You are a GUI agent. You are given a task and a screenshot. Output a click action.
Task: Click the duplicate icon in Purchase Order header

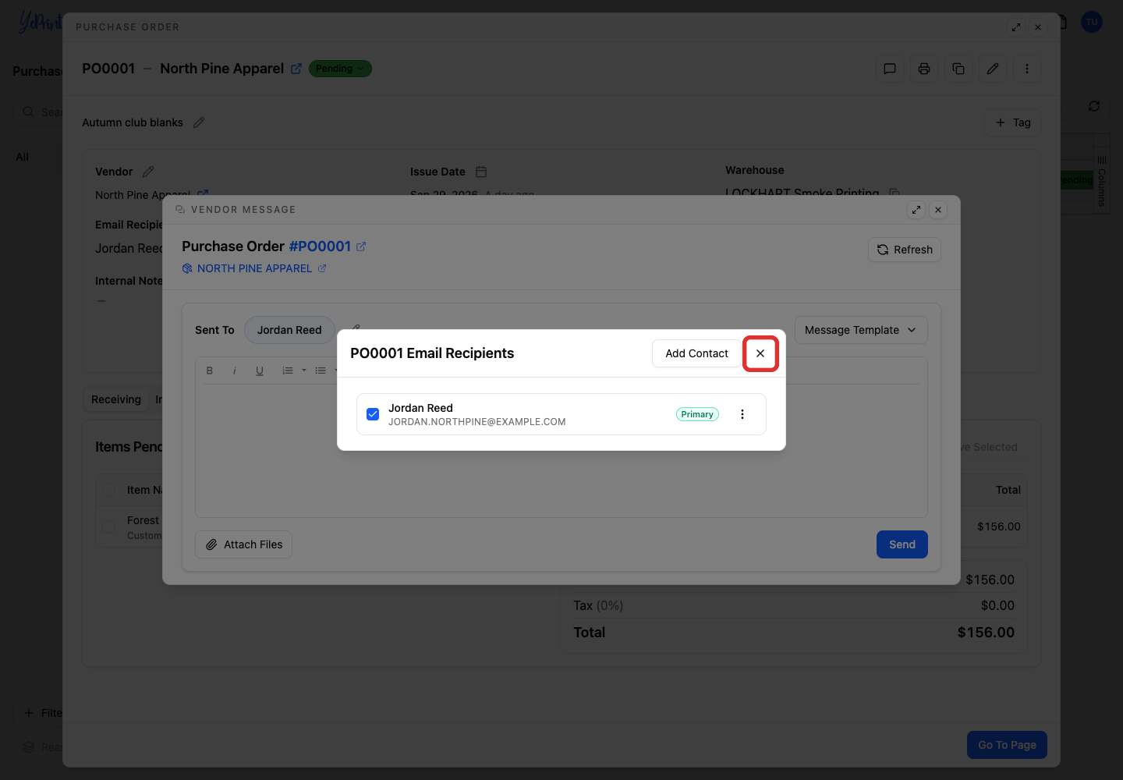[x=958, y=69]
